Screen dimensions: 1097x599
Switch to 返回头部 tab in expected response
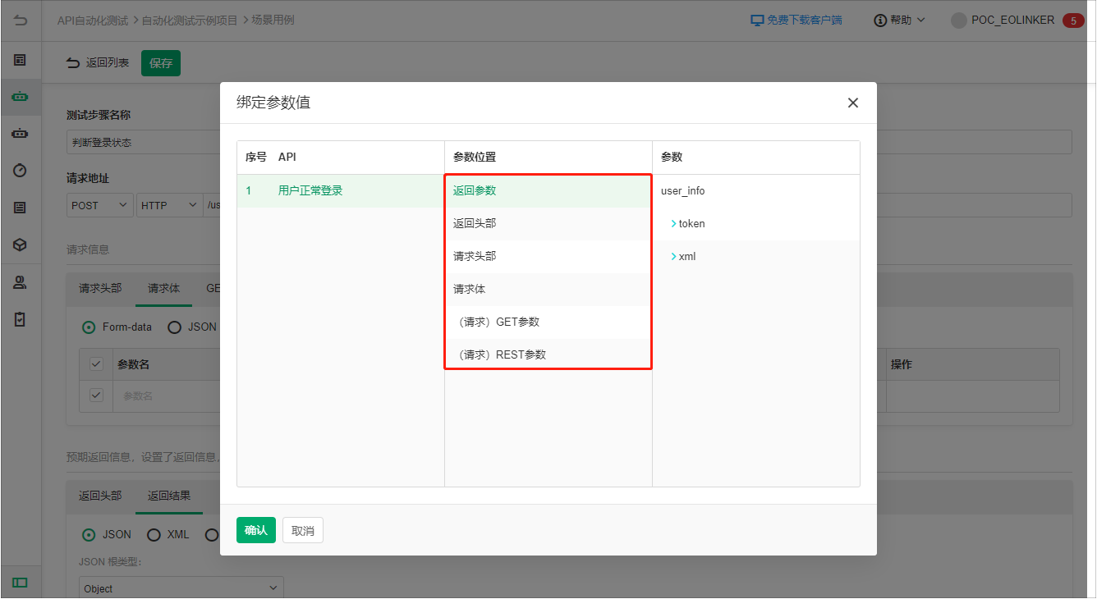pos(100,496)
